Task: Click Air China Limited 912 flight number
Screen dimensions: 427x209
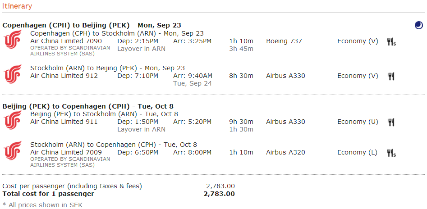Action: click(64, 76)
